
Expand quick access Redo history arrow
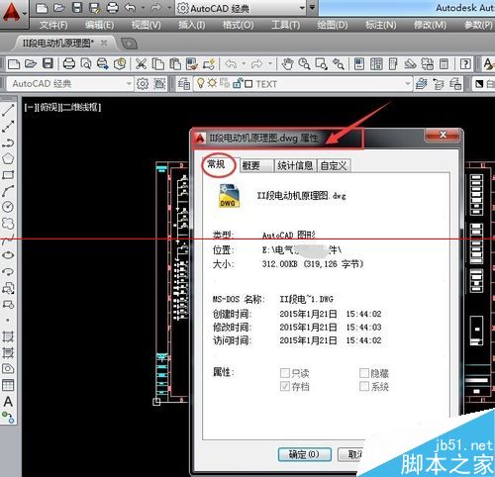tap(169, 8)
